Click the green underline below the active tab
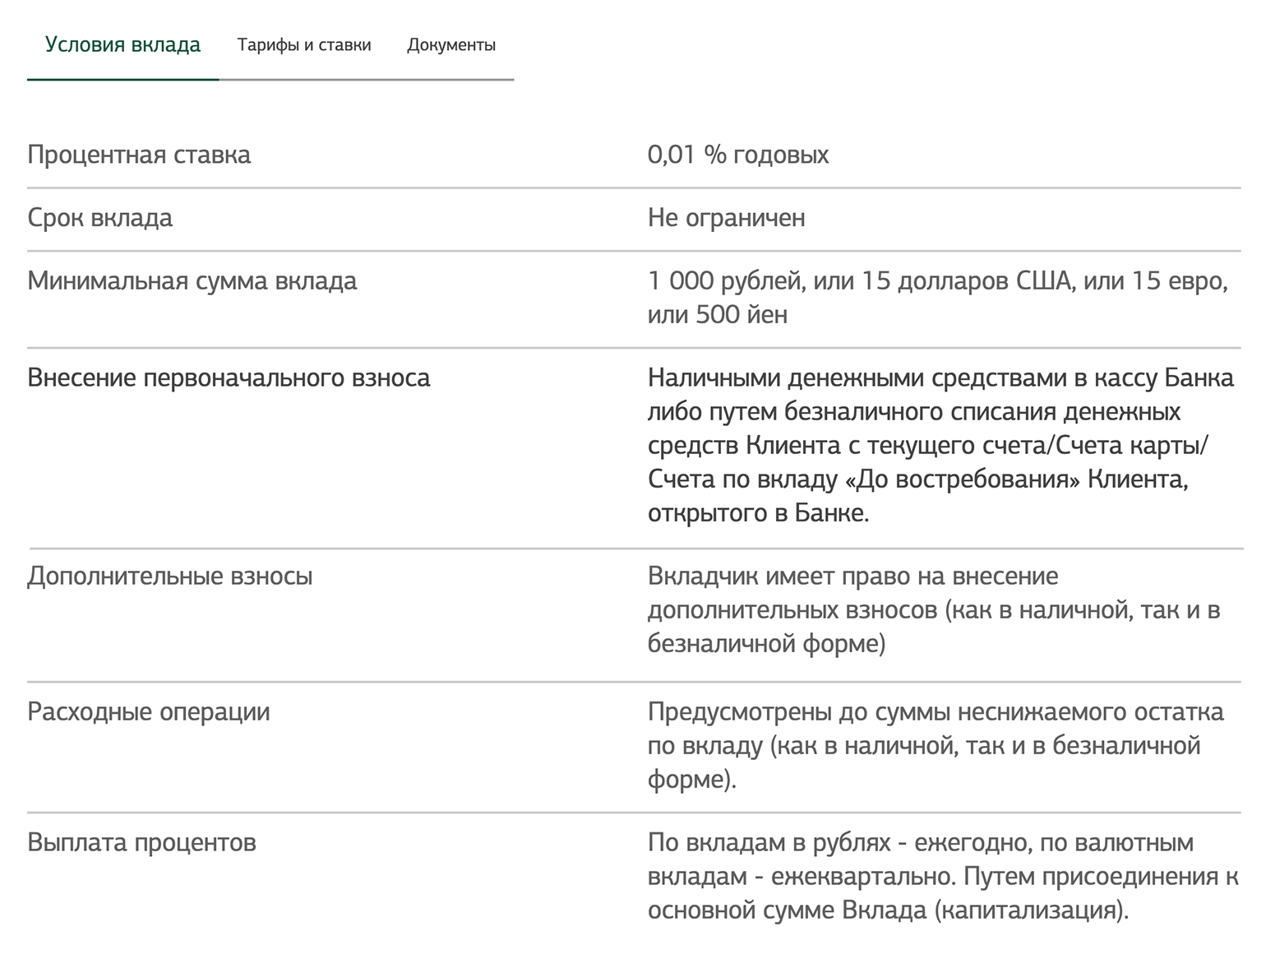 pos(122,78)
